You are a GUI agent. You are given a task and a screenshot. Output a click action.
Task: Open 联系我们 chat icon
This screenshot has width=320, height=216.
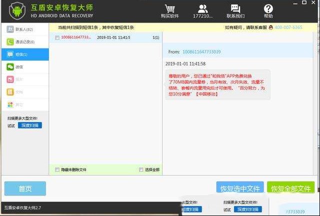pyautogui.click(x=235, y=8)
